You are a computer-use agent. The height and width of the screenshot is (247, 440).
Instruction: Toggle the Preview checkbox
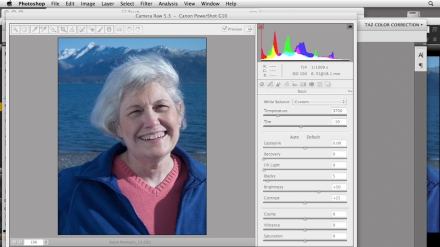224,28
